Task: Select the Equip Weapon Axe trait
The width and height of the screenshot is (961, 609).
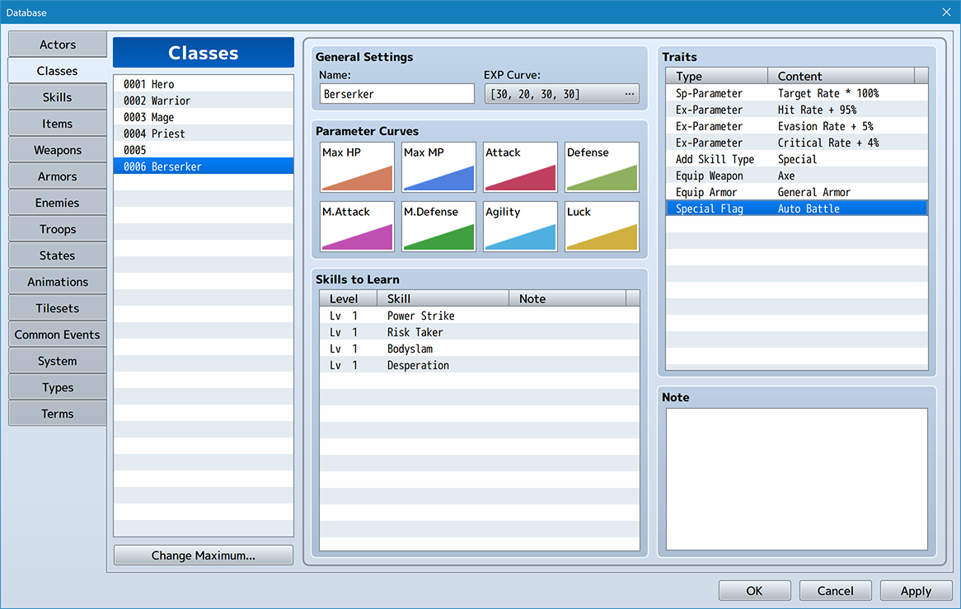Action: click(796, 176)
